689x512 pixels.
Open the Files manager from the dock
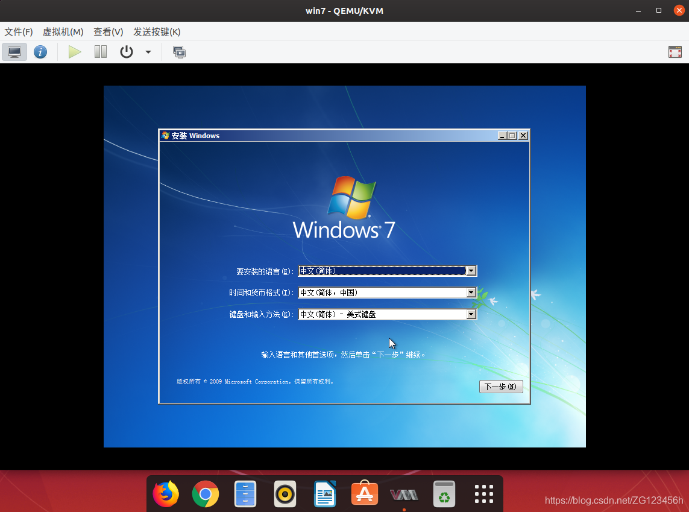(245, 494)
